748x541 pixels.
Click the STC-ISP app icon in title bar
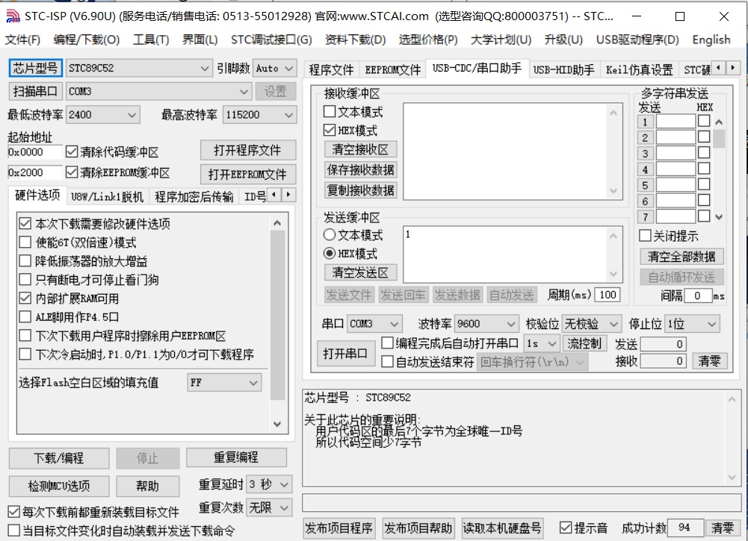13,16
